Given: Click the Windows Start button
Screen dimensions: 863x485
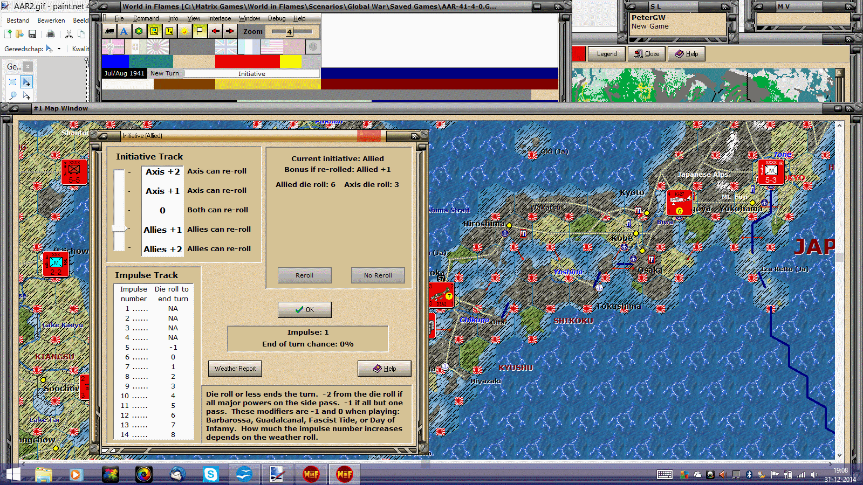Looking at the screenshot, I should [x=13, y=474].
